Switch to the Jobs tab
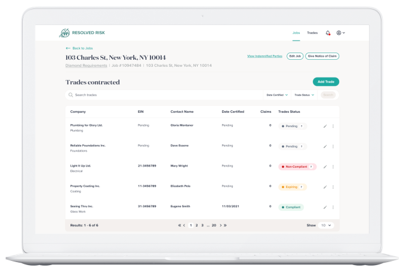406x277 pixels. [296, 33]
